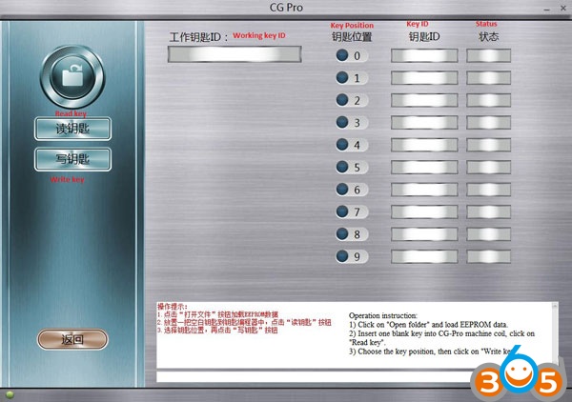This screenshot has height=402, width=572.
Task: Click the 返回 (Return) button
Action: coord(72,339)
